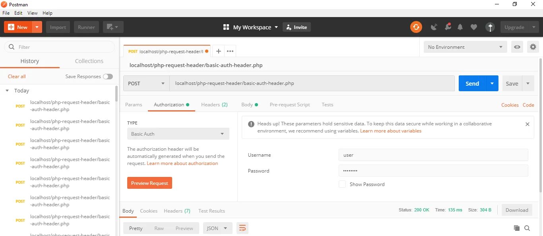Collapse the Today history group
This screenshot has width=543, height=236.
(x=7, y=90)
